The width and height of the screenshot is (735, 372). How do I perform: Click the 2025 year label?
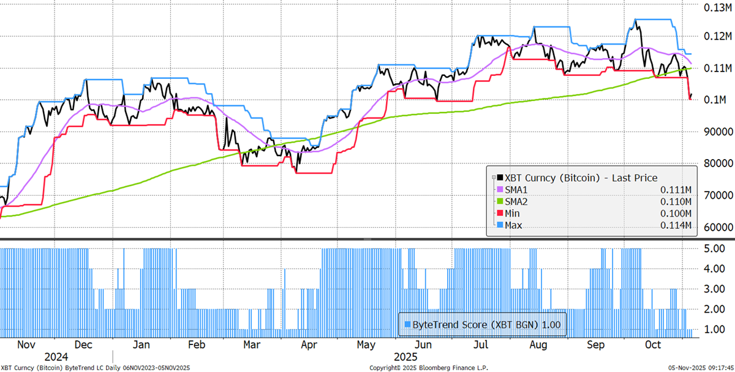point(405,356)
